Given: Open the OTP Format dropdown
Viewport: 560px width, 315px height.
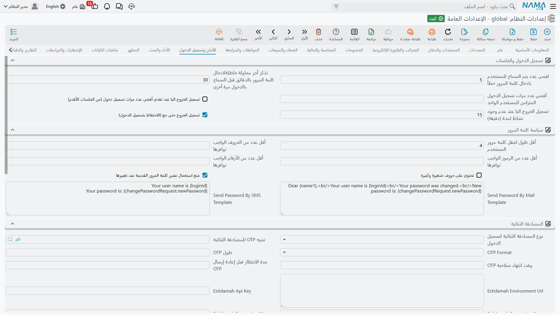Looking at the screenshot, I should (x=382, y=252).
